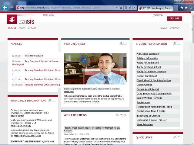Minimize the Emergency Information pagelet
This screenshot has height=145, width=194.
pyautogui.click(x=54, y=100)
